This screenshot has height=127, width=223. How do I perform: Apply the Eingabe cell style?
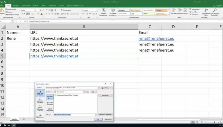coord(161,10)
